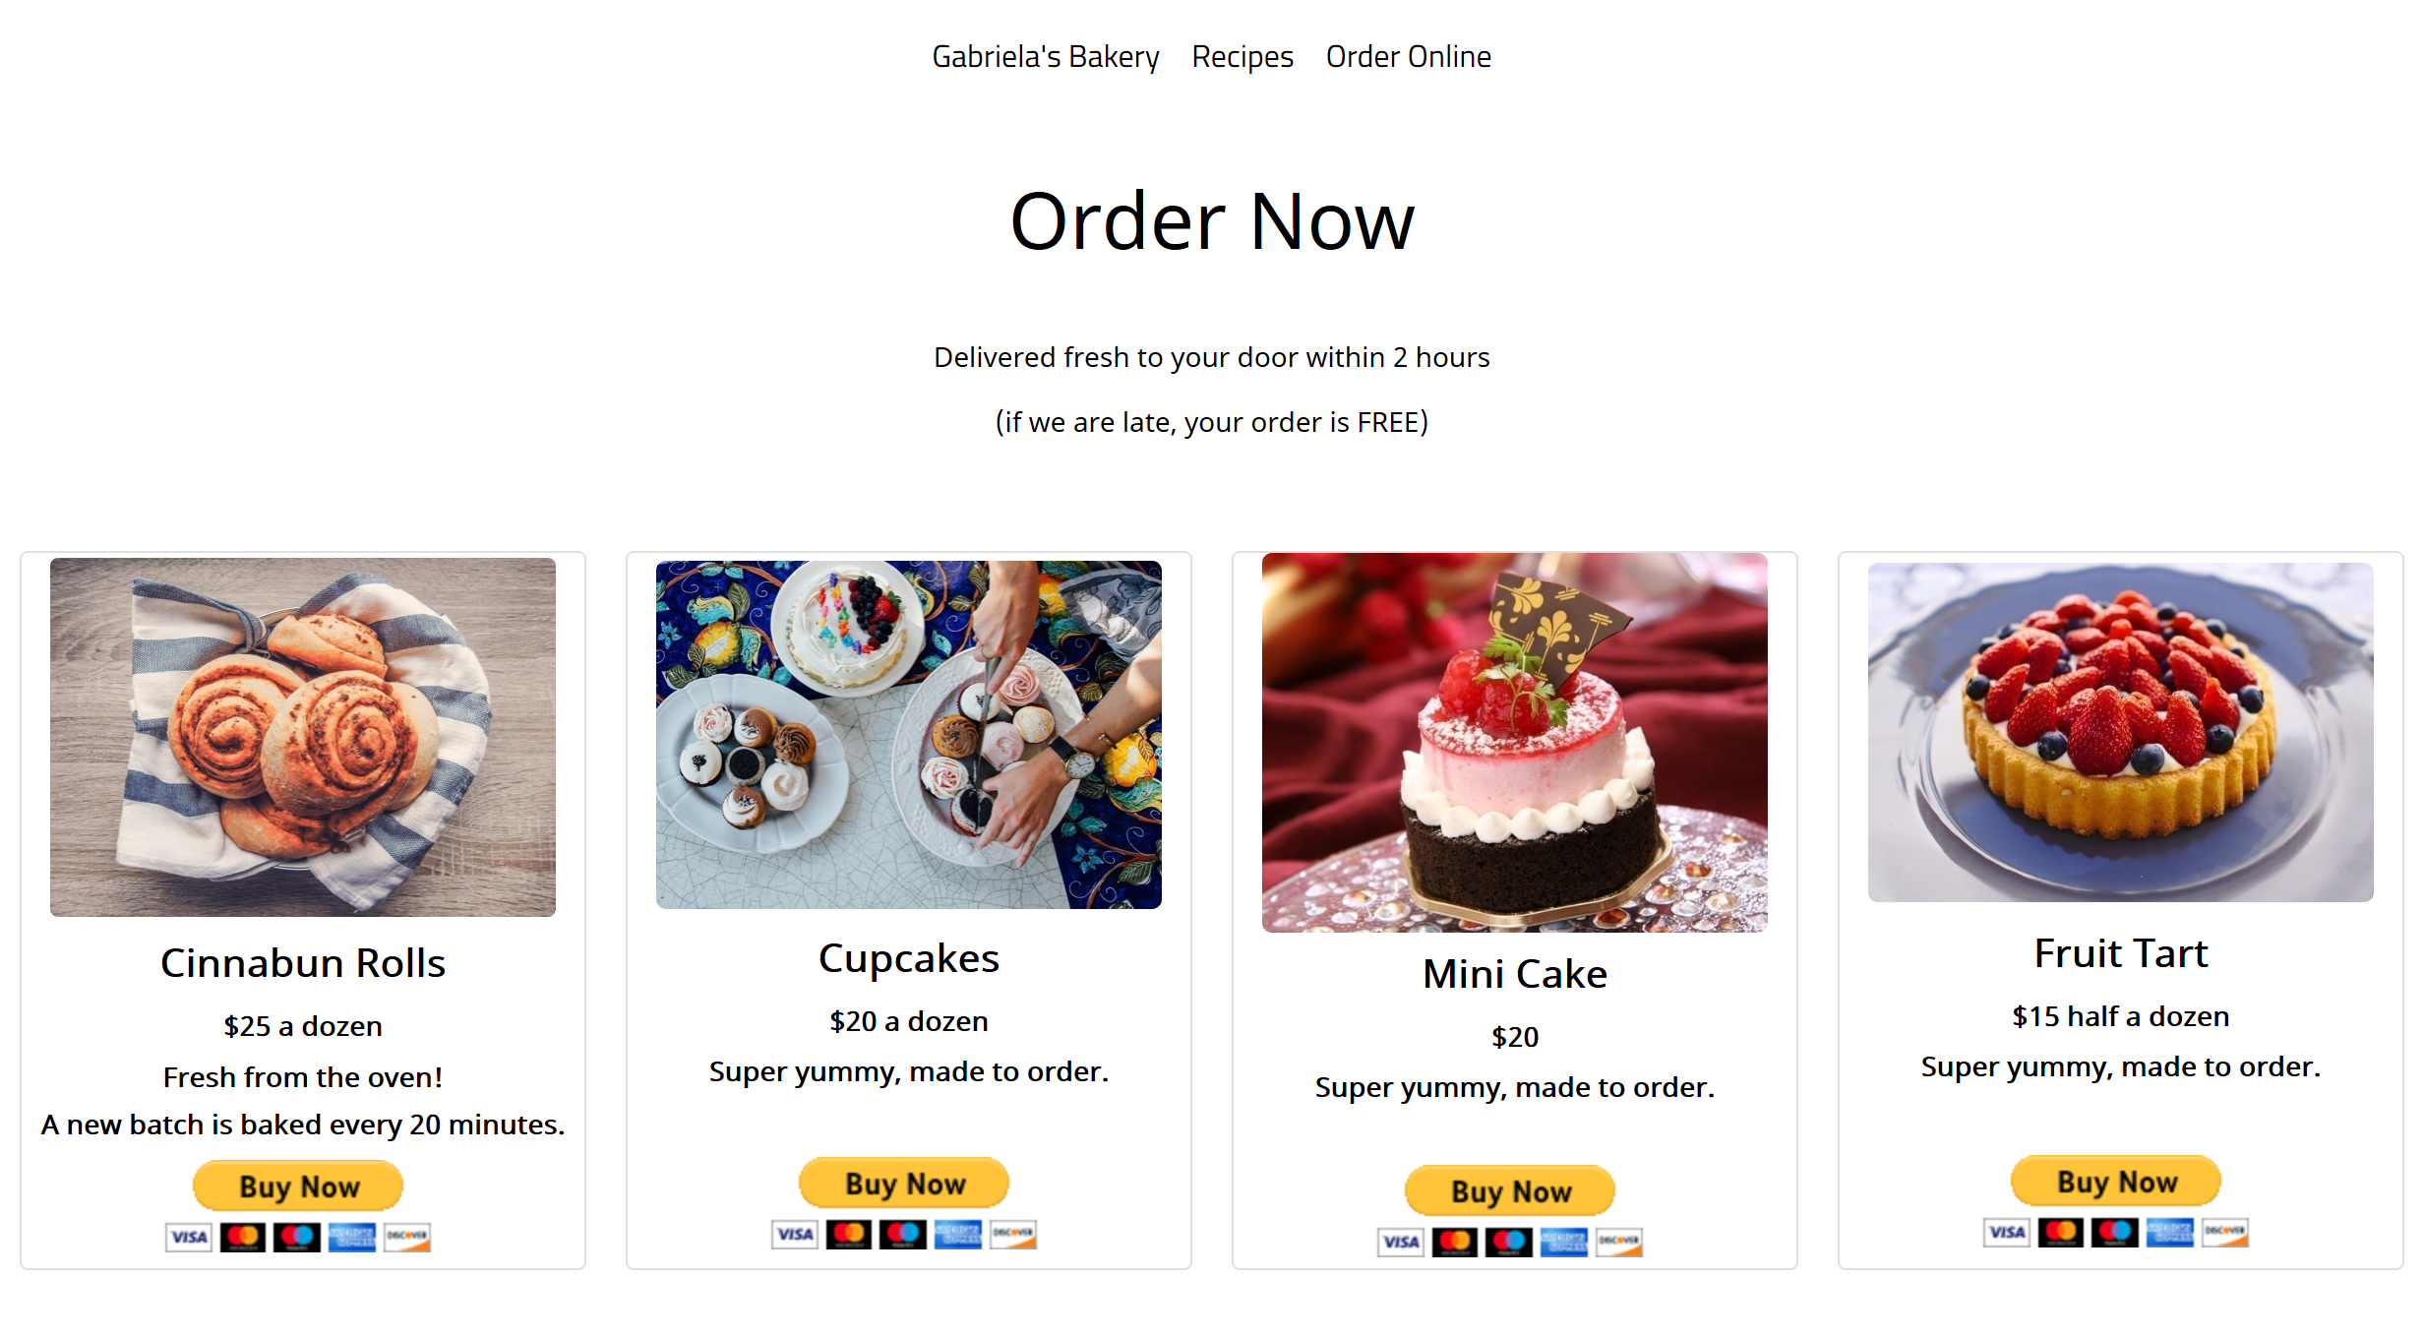Select the Cupcakes product image

click(909, 735)
